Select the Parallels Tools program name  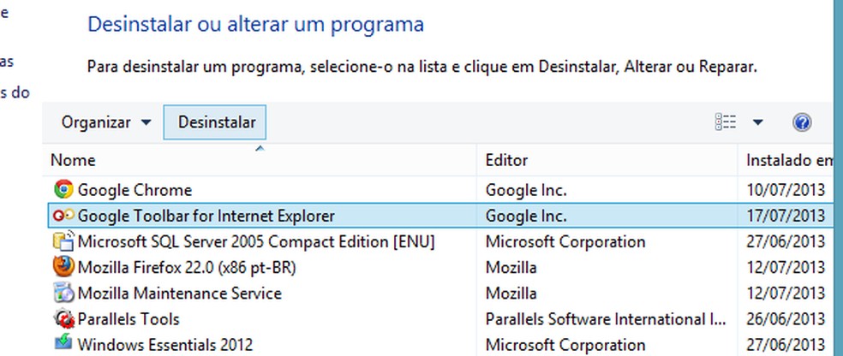[129, 319]
